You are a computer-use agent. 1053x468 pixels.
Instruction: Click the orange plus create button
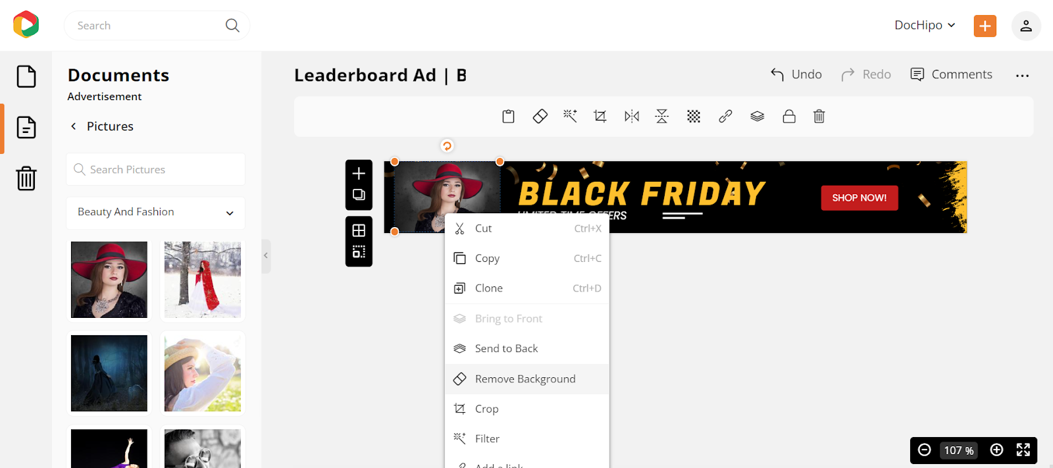(985, 26)
